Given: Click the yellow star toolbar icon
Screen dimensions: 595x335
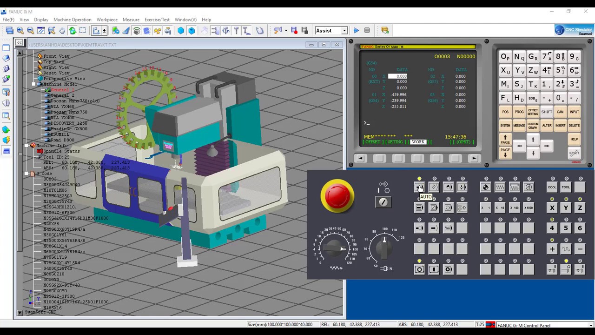Looking at the screenshot, I should 158,31.
